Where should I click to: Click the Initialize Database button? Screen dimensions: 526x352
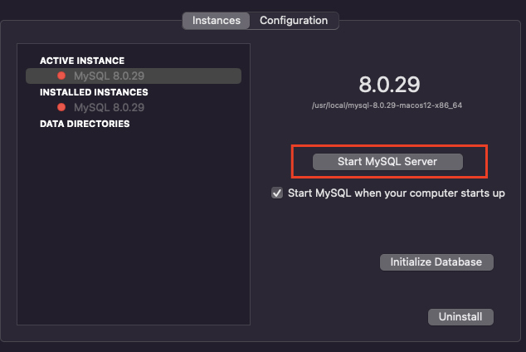[x=436, y=262]
